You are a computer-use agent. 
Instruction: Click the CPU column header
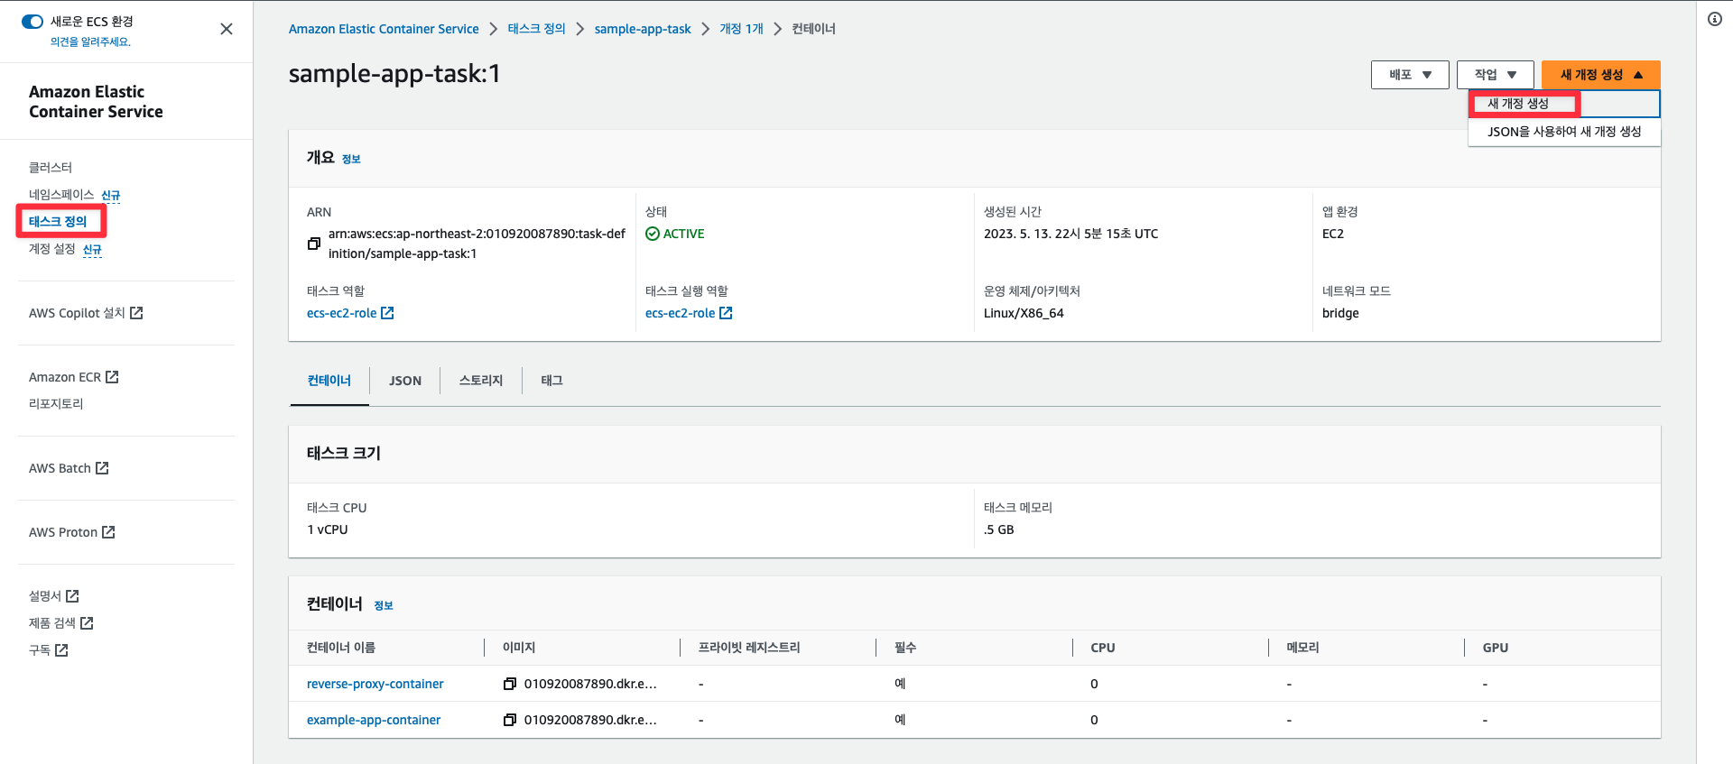coord(1103,648)
